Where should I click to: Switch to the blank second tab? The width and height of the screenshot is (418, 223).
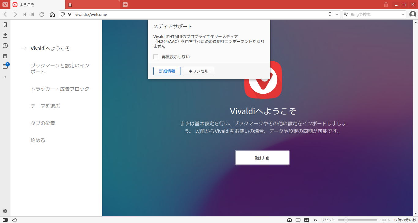pyautogui.click(x=93, y=5)
